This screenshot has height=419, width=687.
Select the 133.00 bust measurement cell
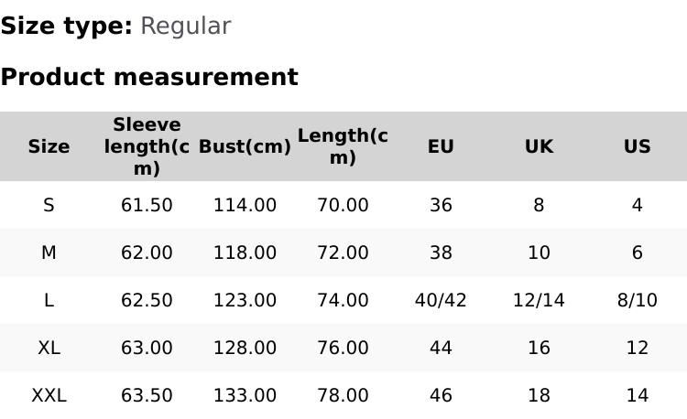click(245, 395)
